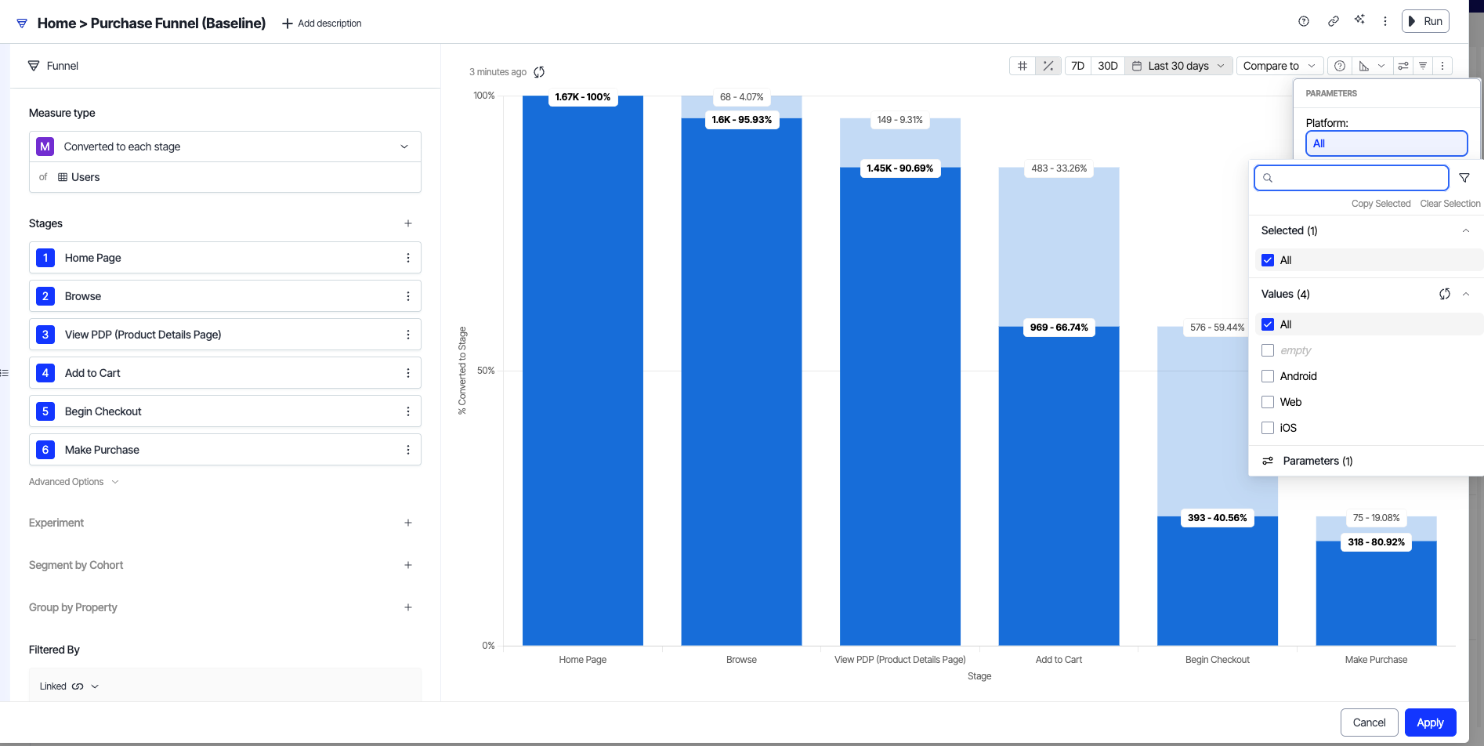
Task: Click the copy link icon in header
Action: click(1333, 21)
